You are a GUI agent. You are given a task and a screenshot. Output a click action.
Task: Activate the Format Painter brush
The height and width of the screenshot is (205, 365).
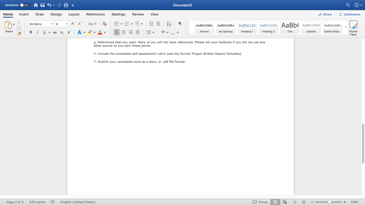coord(19,34)
